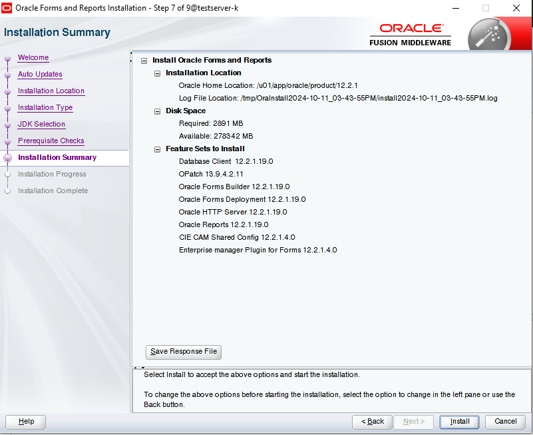
Task: Select the Installation Summary step in sidebar
Action: point(57,158)
